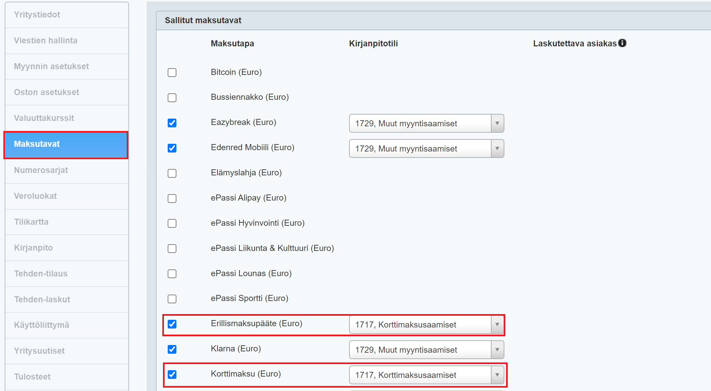Open the Erillismaksupääte account dropdown
Image resolution: width=711 pixels, height=391 pixels.
pos(426,324)
